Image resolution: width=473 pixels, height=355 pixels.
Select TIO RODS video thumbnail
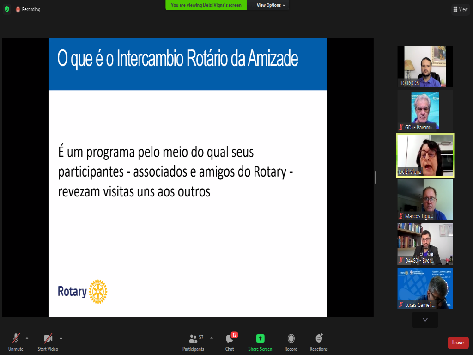click(x=425, y=66)
